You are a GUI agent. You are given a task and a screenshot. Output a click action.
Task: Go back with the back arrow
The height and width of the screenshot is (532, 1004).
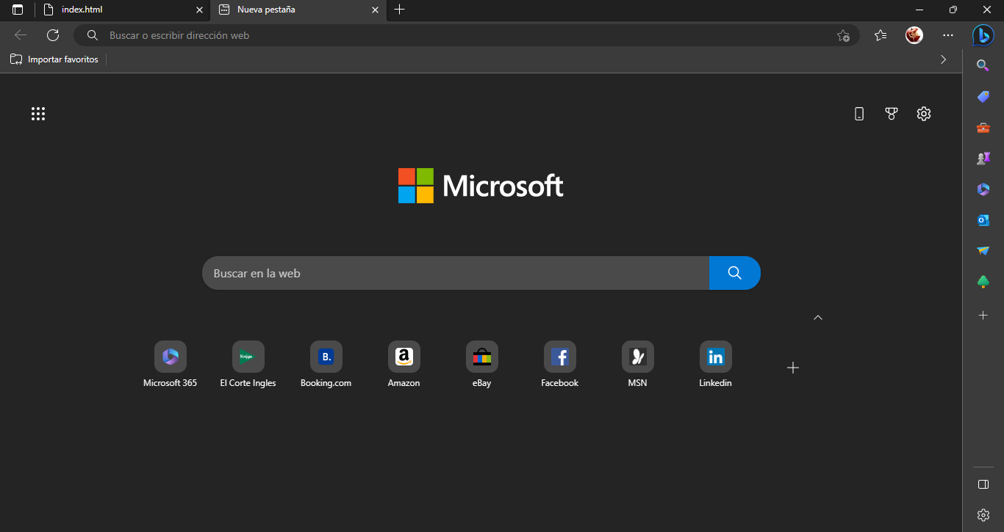(x=21, y=35)
